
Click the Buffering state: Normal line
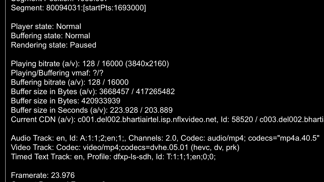coord(50,36)
